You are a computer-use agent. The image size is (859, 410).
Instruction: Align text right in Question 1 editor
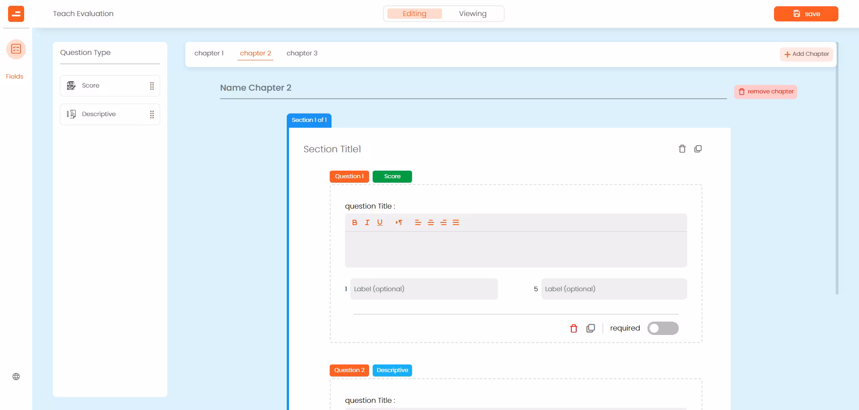click(443, 222)
